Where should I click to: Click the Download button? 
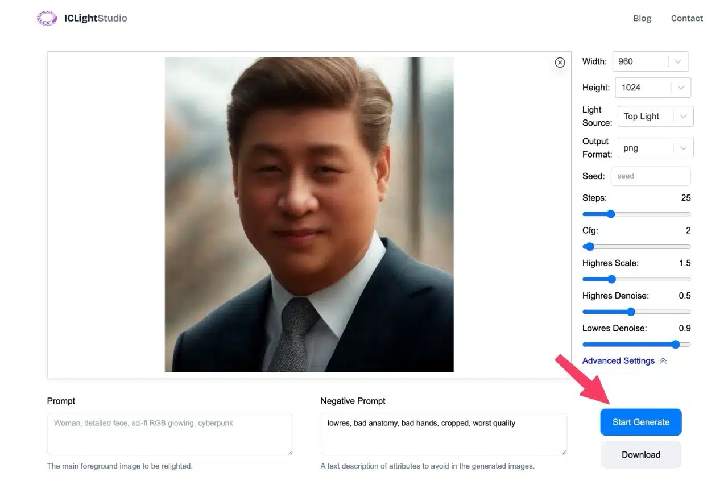click(640, 455)
